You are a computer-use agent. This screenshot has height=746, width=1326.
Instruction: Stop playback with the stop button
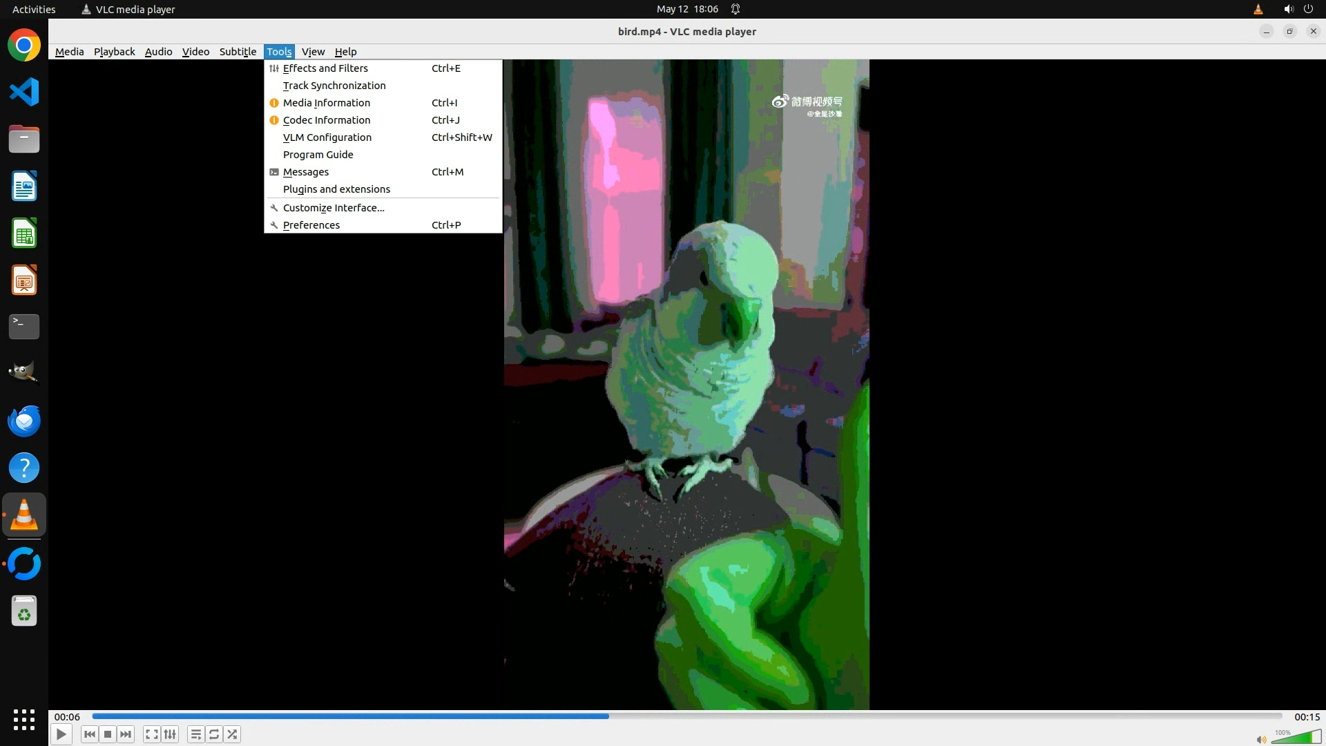coord(108,734)
